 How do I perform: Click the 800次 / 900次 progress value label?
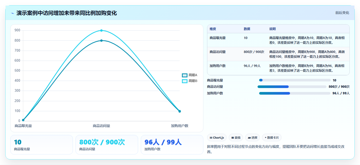point(339,87)
